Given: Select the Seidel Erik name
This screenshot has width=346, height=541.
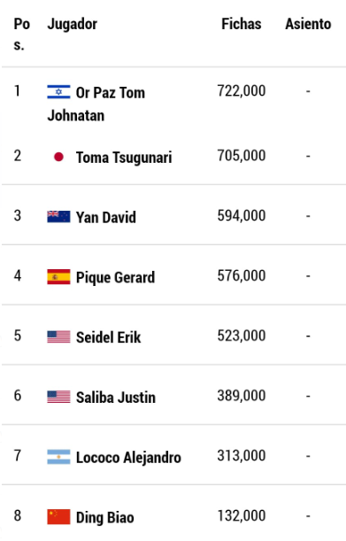Looking at the screenshot, I should [108, 337].
